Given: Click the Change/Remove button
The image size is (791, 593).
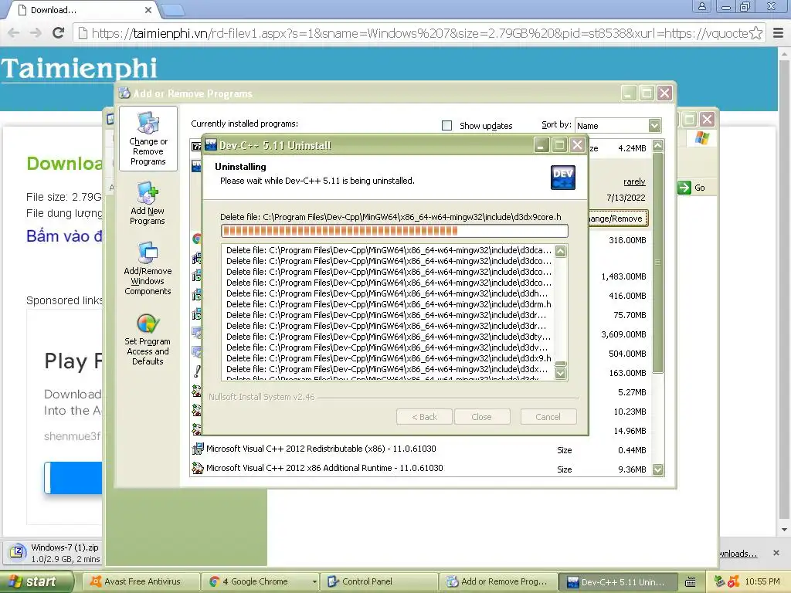Looking at the screenshot, I should [619, 219].
